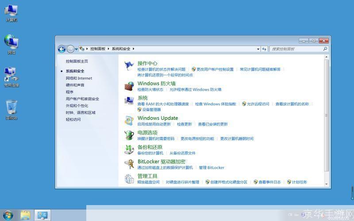354x221 pixels.
Task: Select the 网络 desktop icon
Action: point(12,45)
